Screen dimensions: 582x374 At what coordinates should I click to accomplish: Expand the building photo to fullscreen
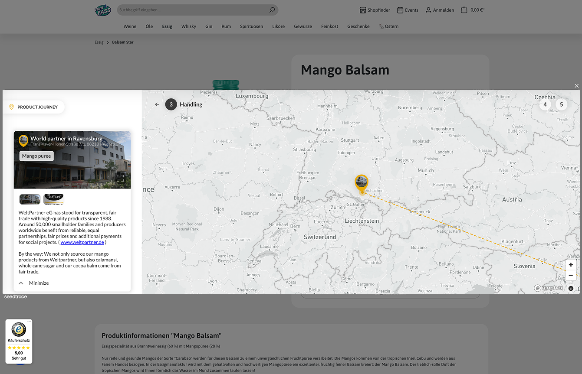coord(120,178)
